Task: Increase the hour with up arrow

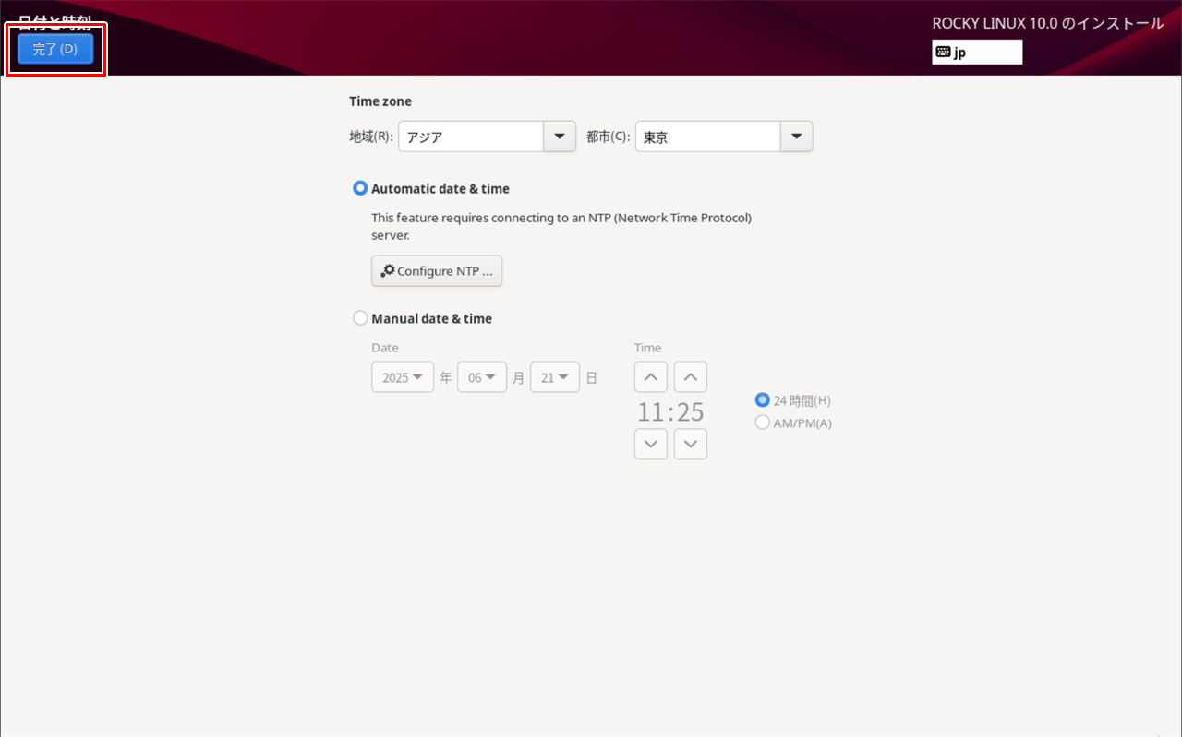Action: tap(651, 377)
